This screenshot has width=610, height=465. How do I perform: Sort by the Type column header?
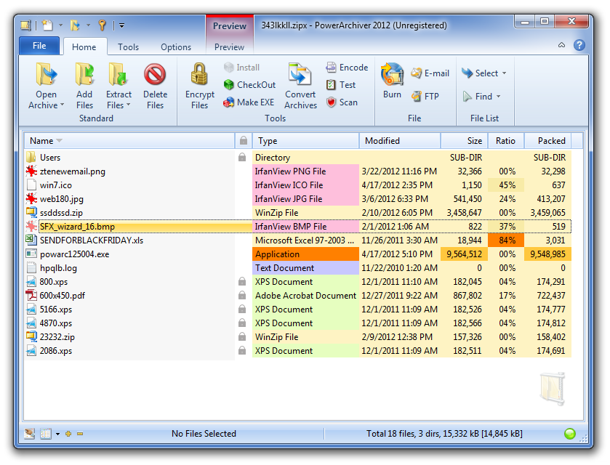pyautogui.click(x=305, y=140)
